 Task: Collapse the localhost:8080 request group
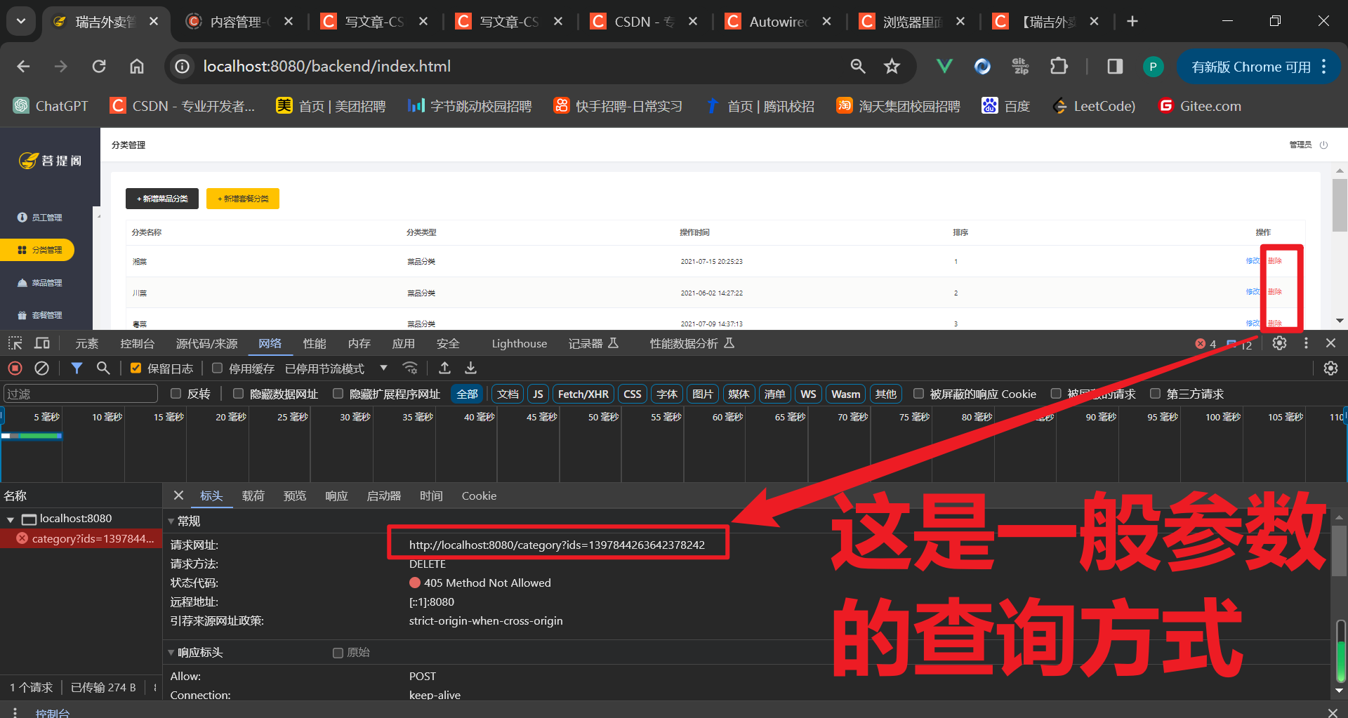[11, 519]
